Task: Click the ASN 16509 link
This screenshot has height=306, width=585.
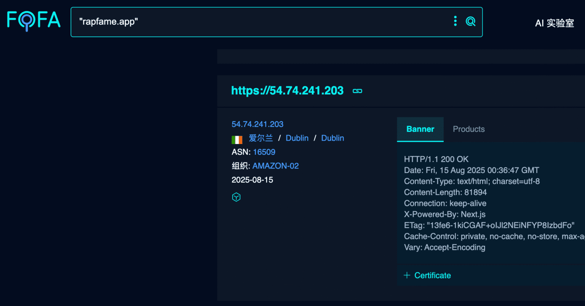Action: 264,152
